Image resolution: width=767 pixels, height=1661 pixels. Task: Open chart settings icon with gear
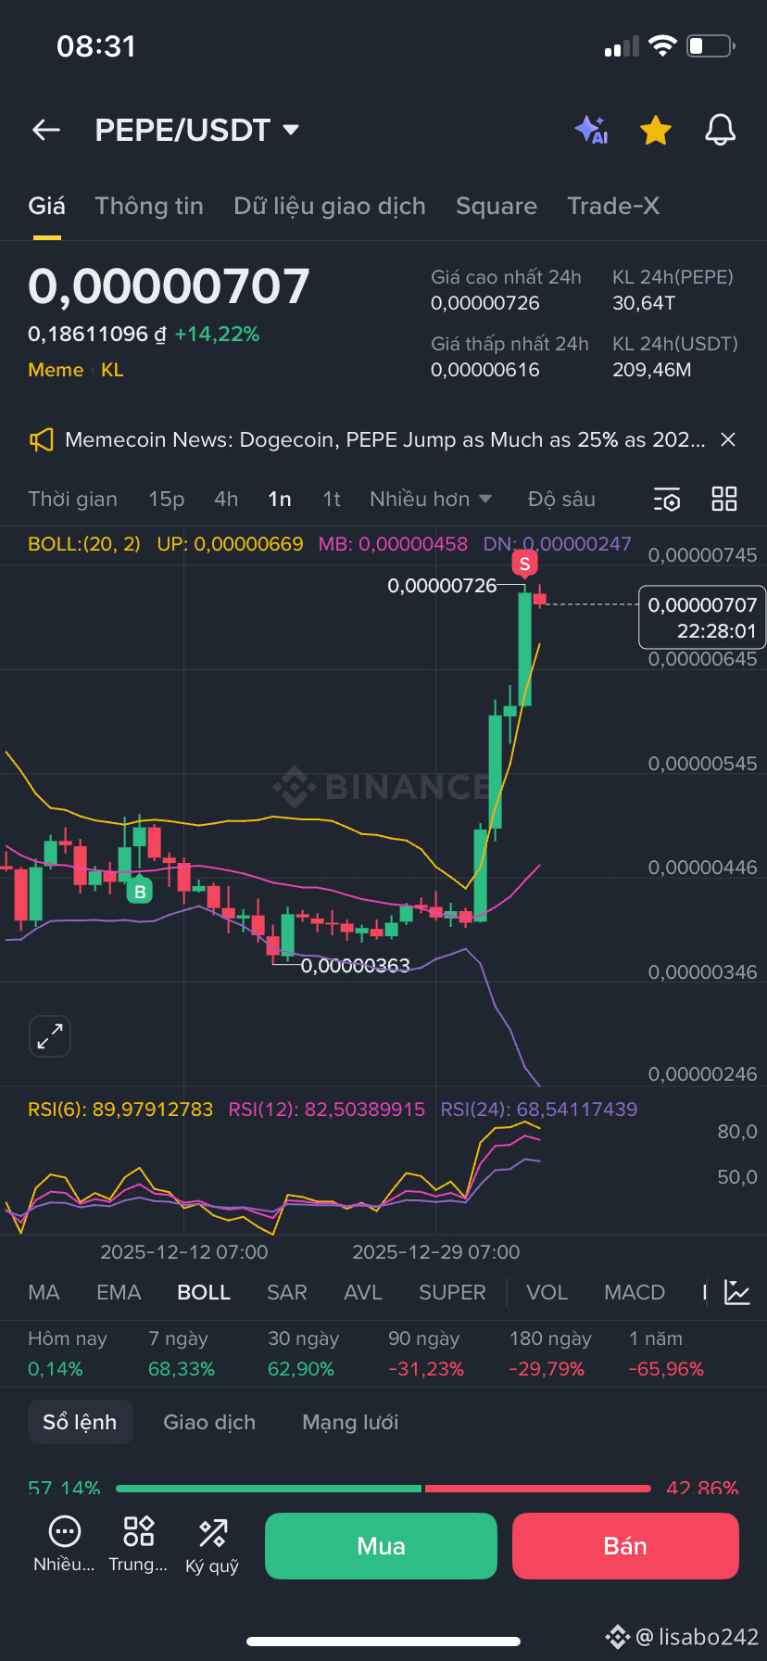coord(667,500)
